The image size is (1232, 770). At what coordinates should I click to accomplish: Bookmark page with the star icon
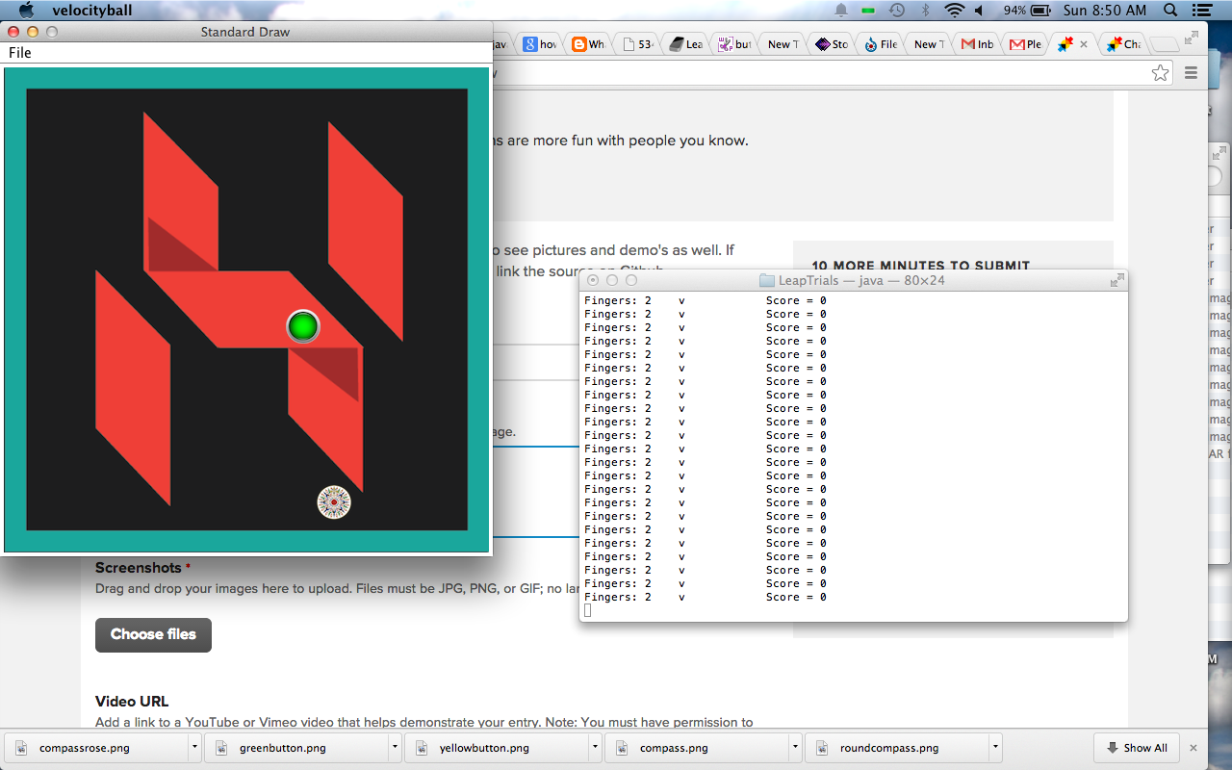point(1161,72)
